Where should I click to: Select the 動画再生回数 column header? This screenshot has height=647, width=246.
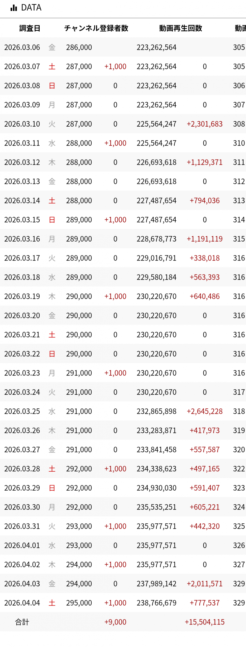pos(180,28)
